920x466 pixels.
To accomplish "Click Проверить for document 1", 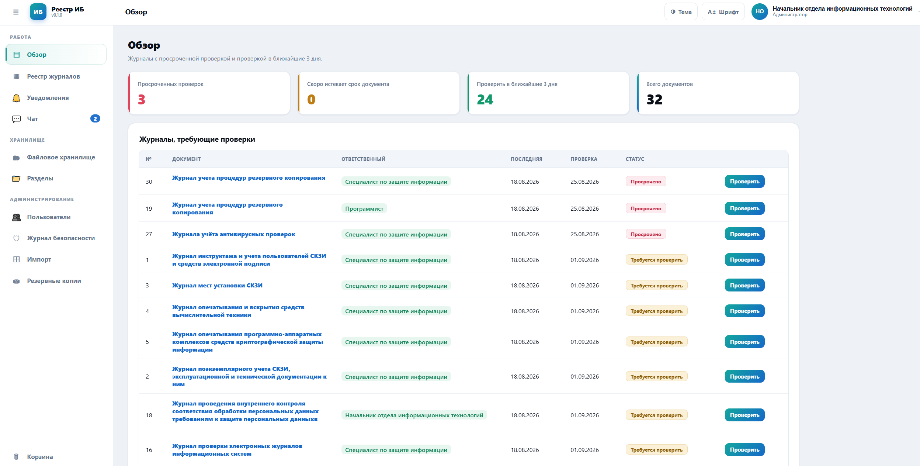I will tap(744, 260).
